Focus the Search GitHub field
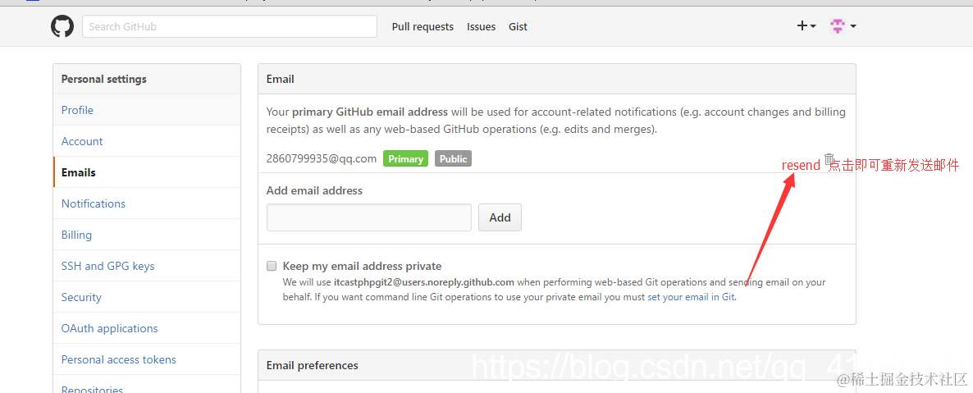 tap(230, 26)
